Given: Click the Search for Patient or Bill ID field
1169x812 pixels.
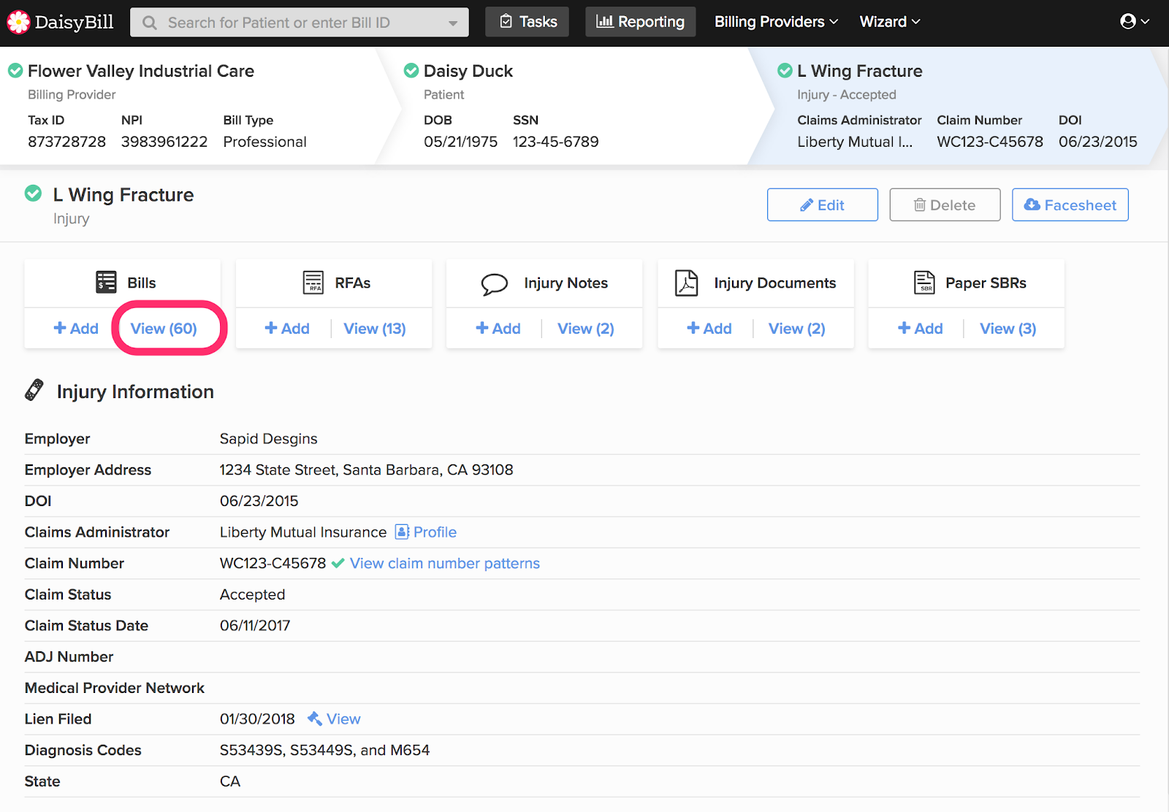Looking at the screenshot, I should (x=300, y=23).
